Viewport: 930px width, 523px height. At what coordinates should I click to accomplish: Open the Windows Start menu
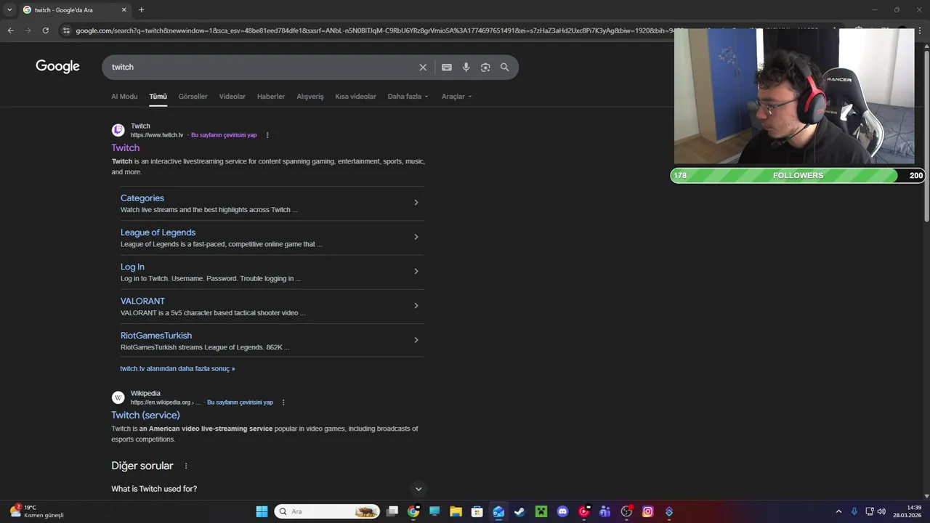(262, 511)
